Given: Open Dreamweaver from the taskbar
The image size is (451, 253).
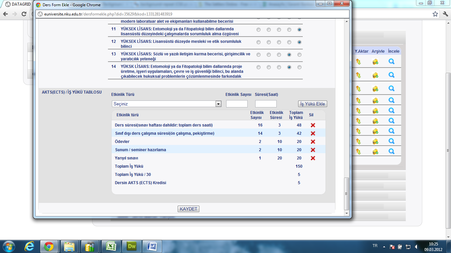Looking at the screenshot, I should pos(131,246).
